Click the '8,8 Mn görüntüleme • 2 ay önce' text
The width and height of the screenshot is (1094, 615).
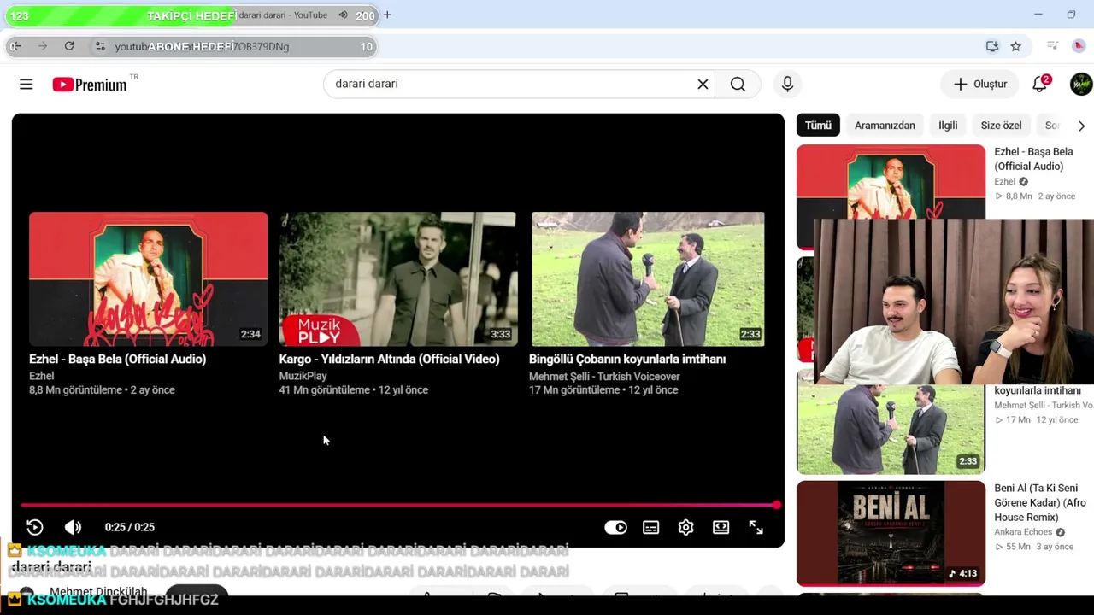tap(102, 390)
